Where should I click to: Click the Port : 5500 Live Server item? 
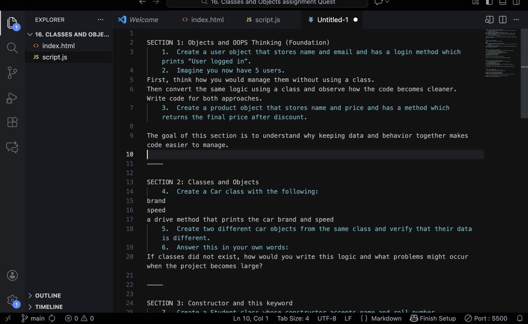coord(486,318)
